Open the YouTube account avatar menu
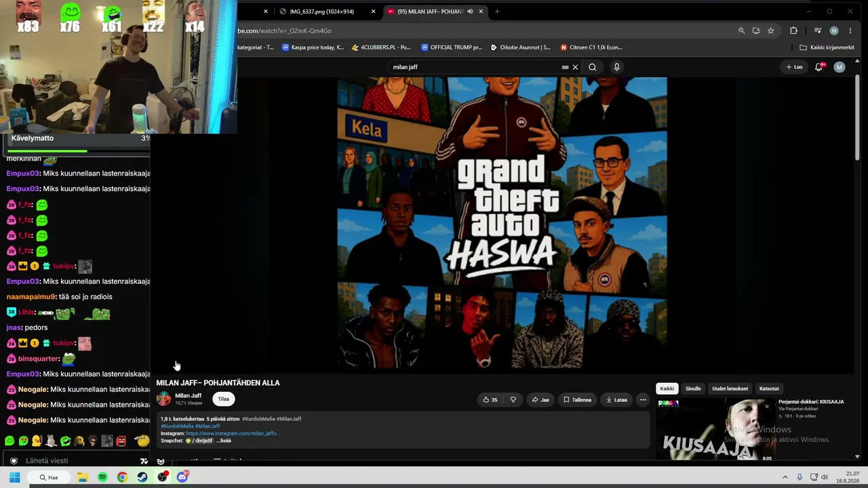Screen dimensions: 868x488 point(840,67)
